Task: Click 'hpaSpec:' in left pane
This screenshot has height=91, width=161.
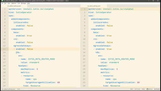Action: [x=23, y=66]
